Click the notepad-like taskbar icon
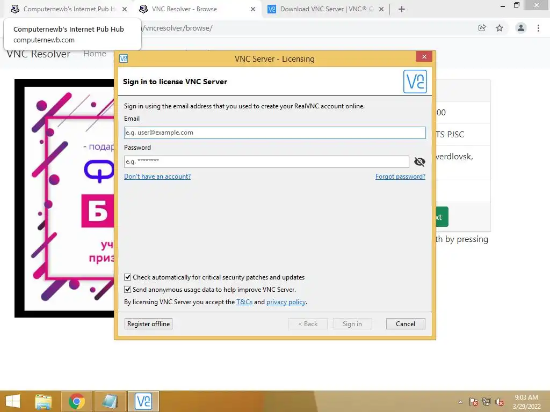The image size is (550, 412). tap(110, 401)
